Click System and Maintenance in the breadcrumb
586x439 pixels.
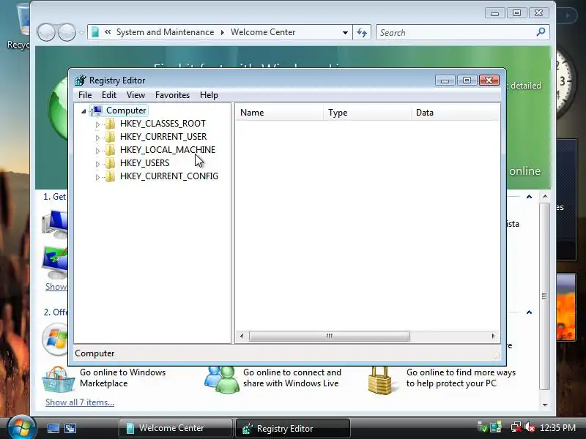click(x=166, y=32)
